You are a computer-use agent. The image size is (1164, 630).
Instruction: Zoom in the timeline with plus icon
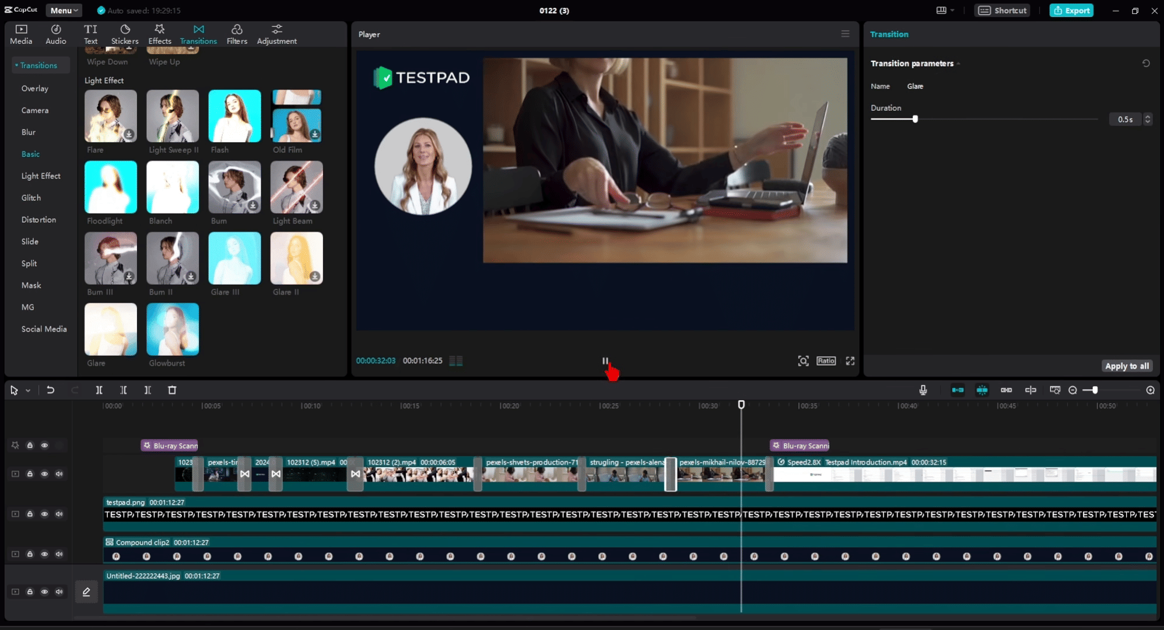1150,390
